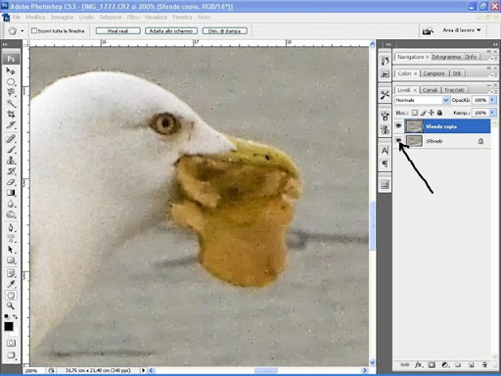This screenshot has height=376, width=501.
Task: Click the layer style fx icon
Action: (x=418, y=365)
